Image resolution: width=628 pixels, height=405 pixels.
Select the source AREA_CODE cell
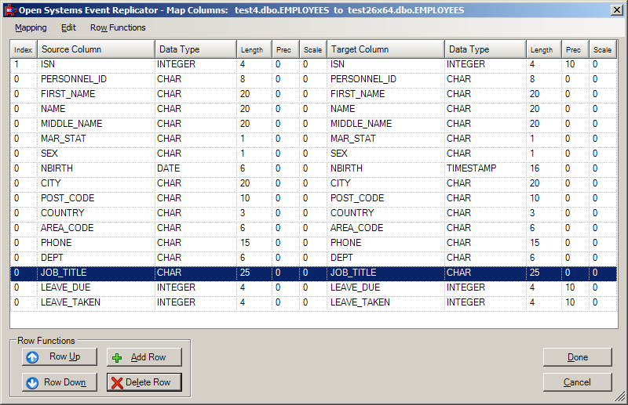coord(96,228)
